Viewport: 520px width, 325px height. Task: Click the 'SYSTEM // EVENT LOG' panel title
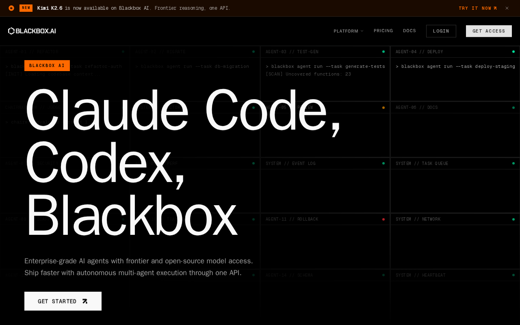[290, 164]
